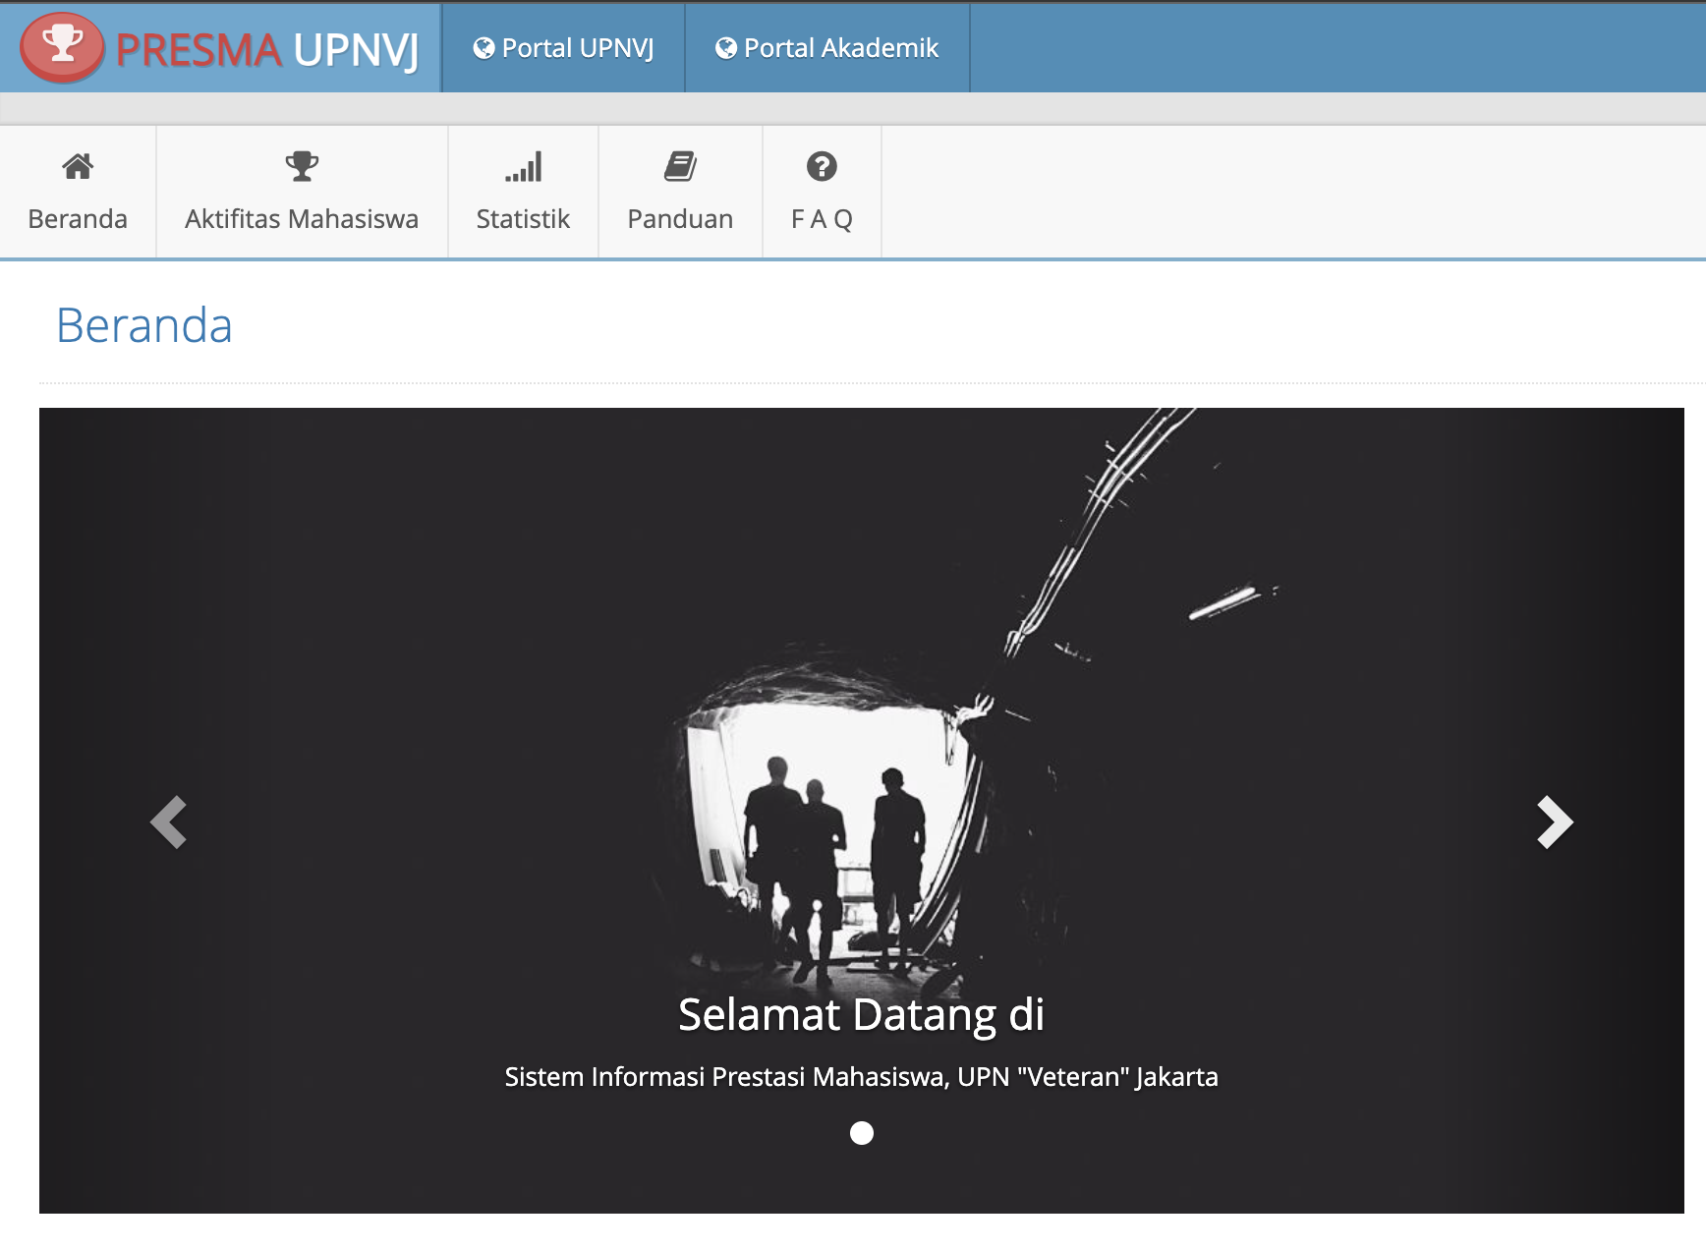
Task: Advance carousel with the right chevron
Action: click(1554, 822)
